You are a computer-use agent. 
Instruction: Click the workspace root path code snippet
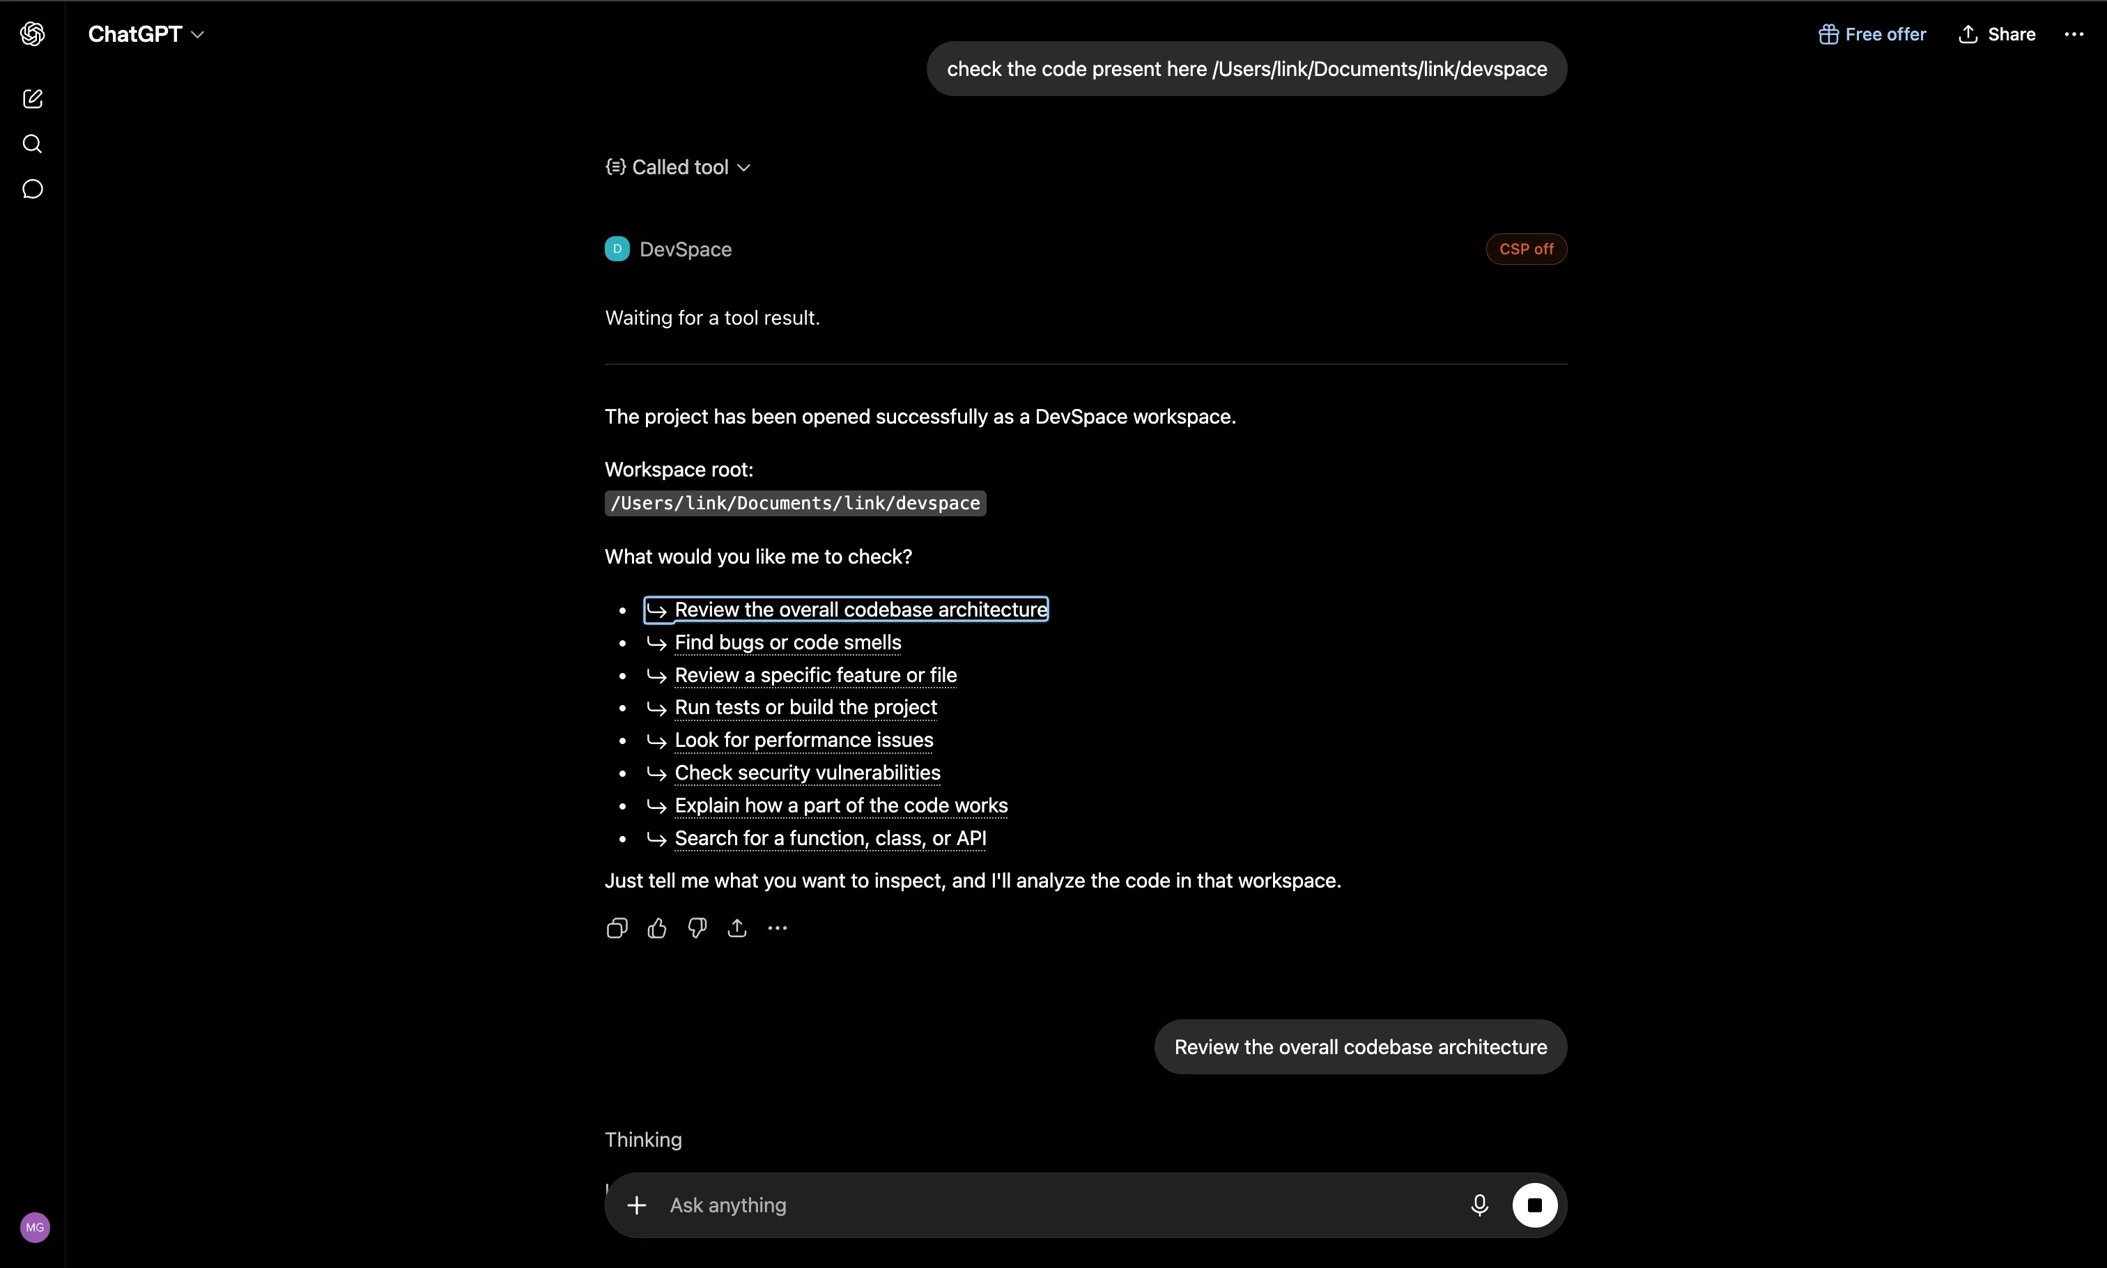[796, 503]
